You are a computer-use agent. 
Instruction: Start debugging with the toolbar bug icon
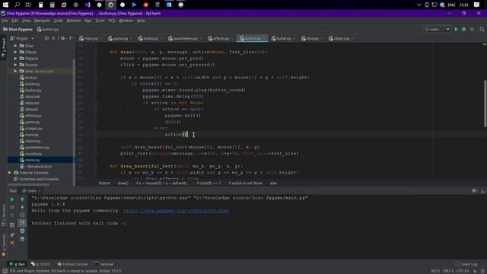coord(464,29)
